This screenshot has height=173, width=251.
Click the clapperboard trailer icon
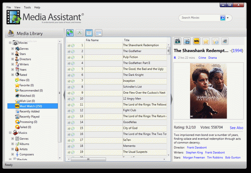(187, 41)
